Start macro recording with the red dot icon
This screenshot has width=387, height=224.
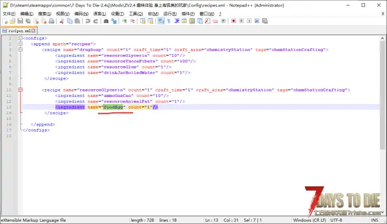233,21
